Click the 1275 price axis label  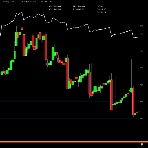141,34
